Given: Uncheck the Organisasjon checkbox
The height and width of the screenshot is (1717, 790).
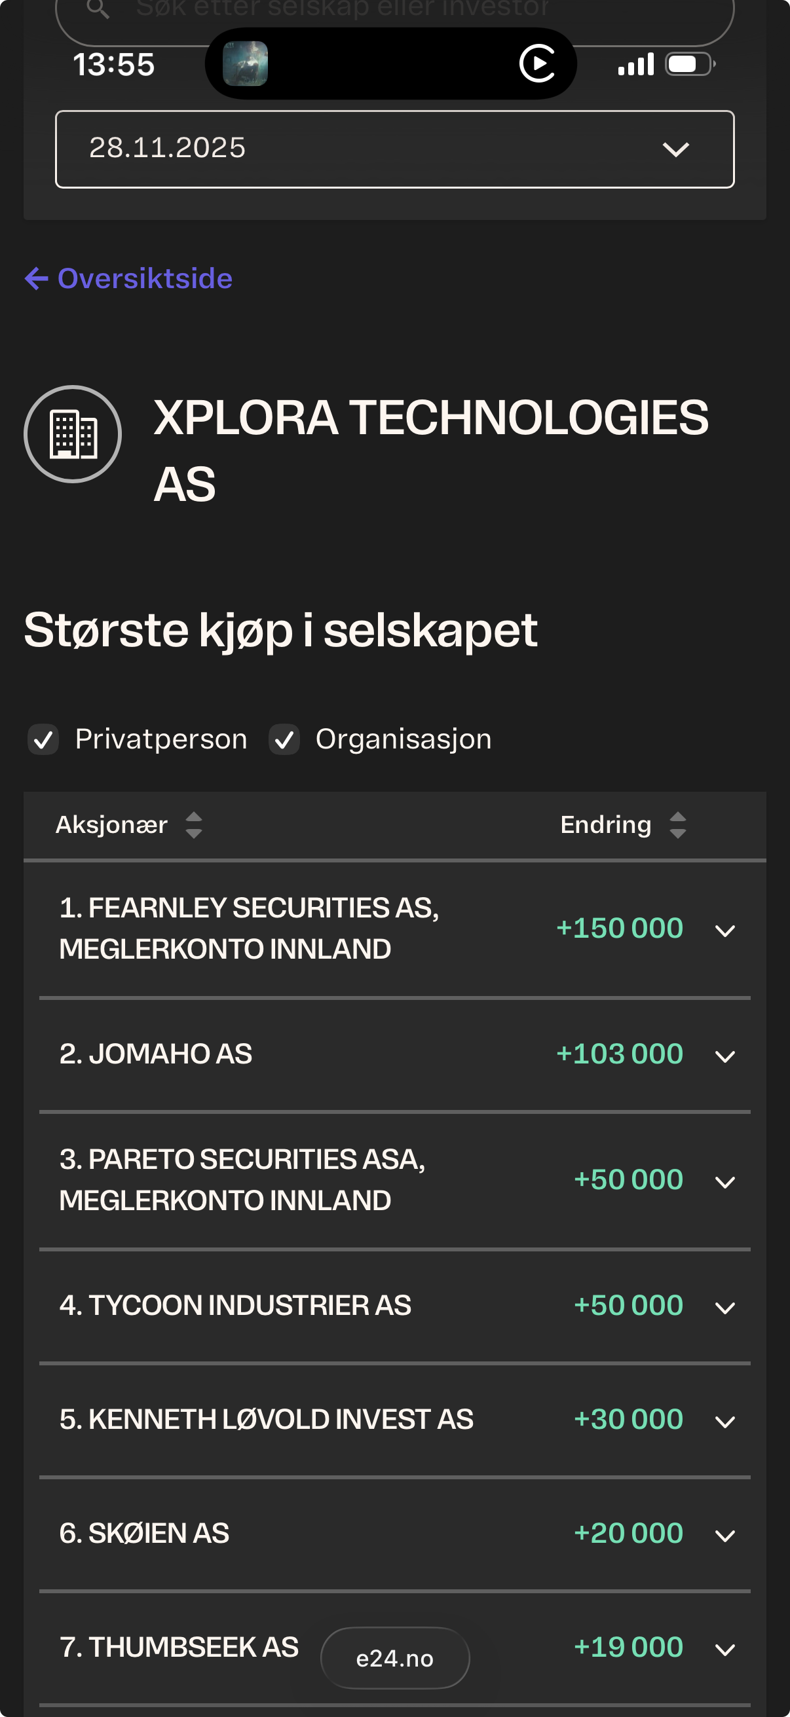Looking at the screenshot, I should pyautogui.click(x=284, y=740).
